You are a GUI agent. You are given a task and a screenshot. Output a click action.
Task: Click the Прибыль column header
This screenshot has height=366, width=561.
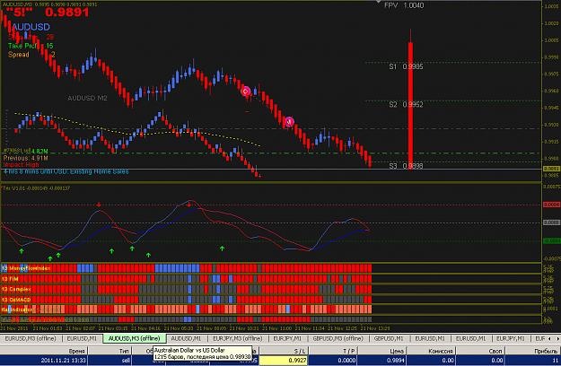point(532,351)
